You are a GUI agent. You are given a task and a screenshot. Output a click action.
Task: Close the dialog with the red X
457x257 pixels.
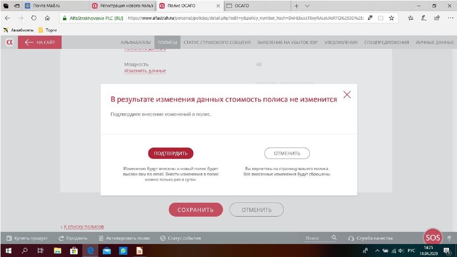tap(347, 95)
